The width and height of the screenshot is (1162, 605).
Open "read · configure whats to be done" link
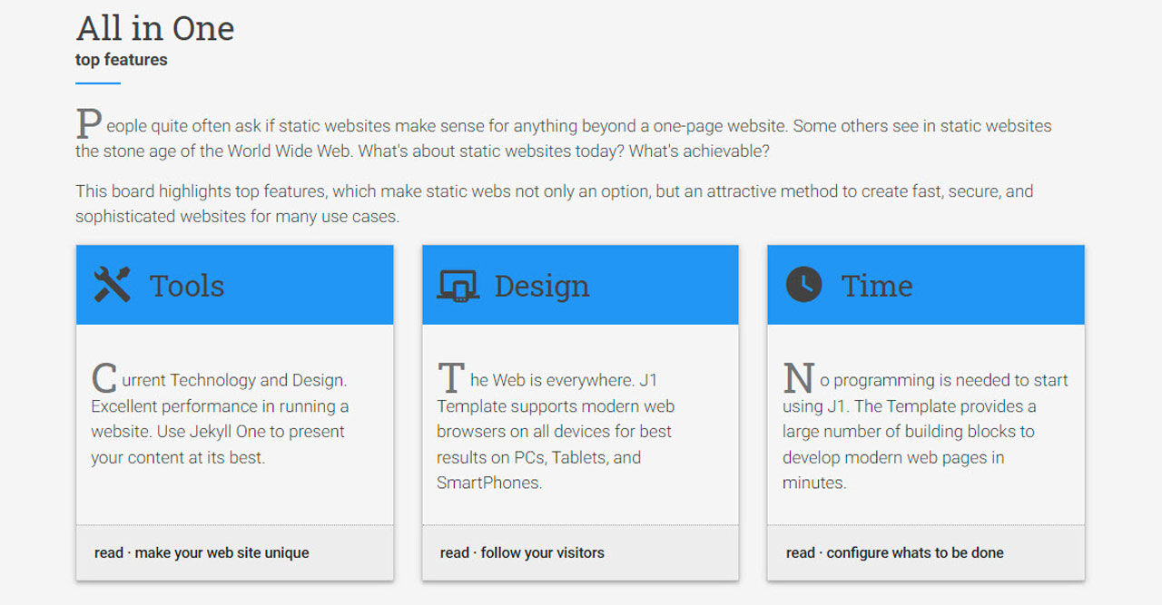(x=894, y=552)
